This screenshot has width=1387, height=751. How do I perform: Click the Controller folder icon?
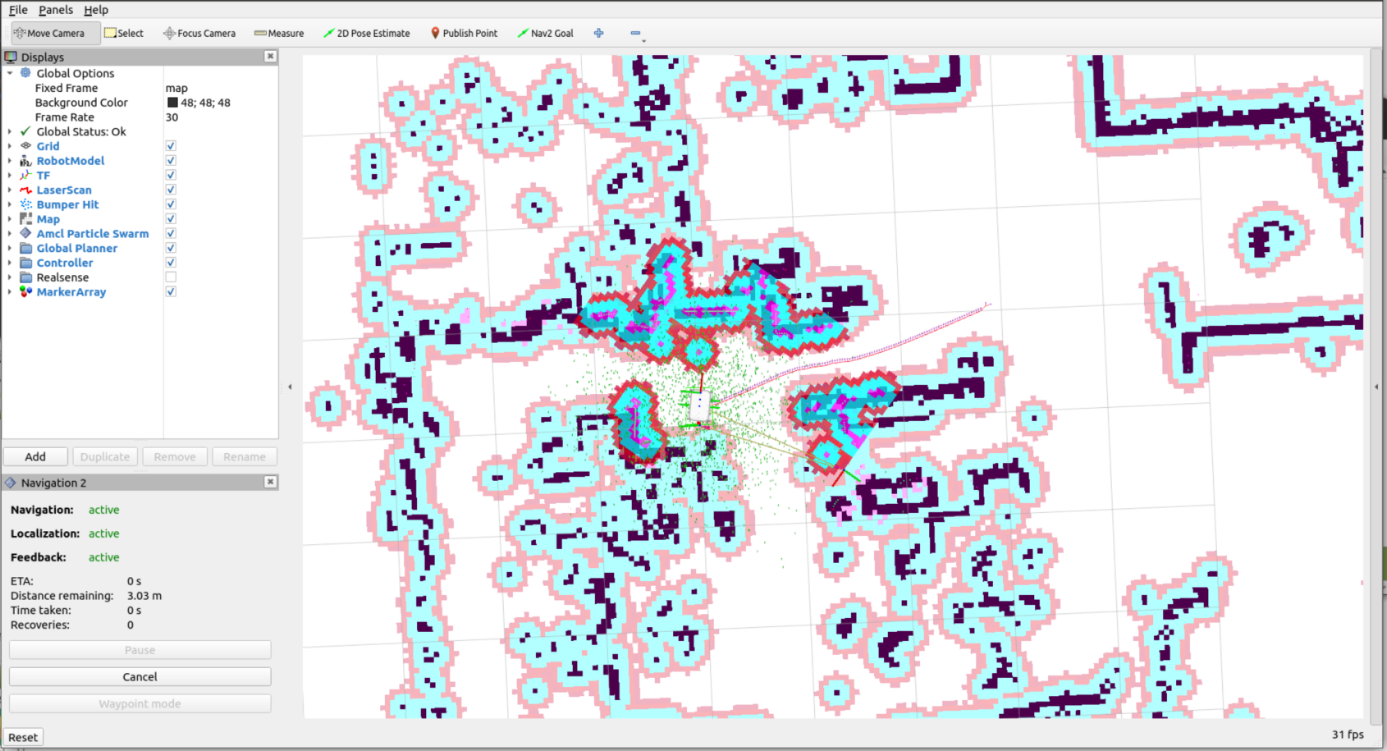[25, 263]
